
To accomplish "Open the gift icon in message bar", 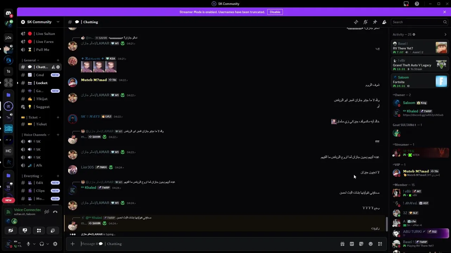I will point(342,244).
